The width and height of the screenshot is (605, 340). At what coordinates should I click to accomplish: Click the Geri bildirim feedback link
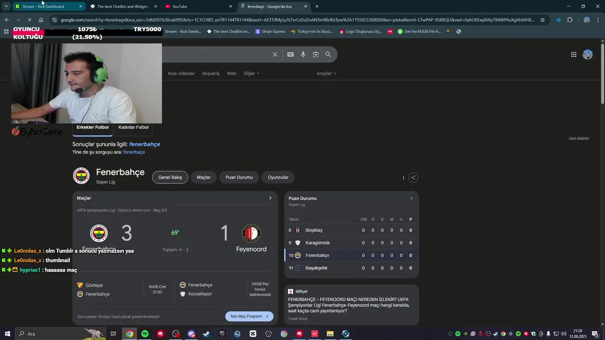point(579,138)
